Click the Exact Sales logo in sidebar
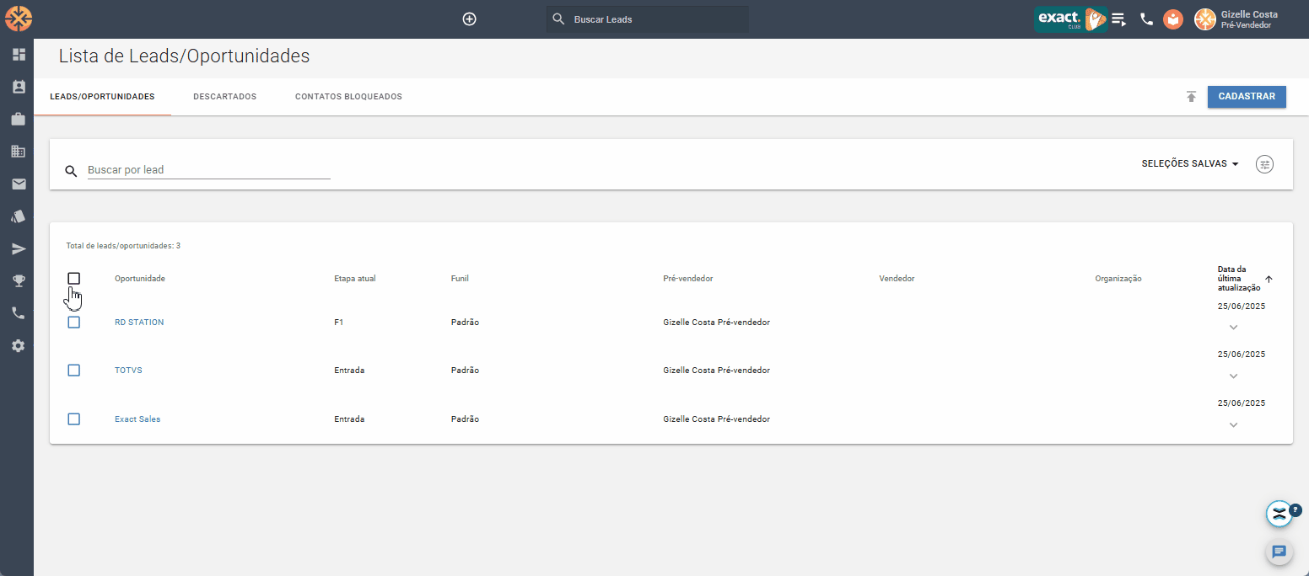 19,19
